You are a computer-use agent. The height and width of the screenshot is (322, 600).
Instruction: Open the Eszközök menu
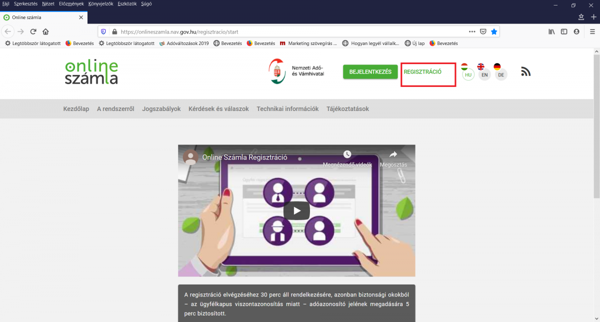click(x=127, y=3)
